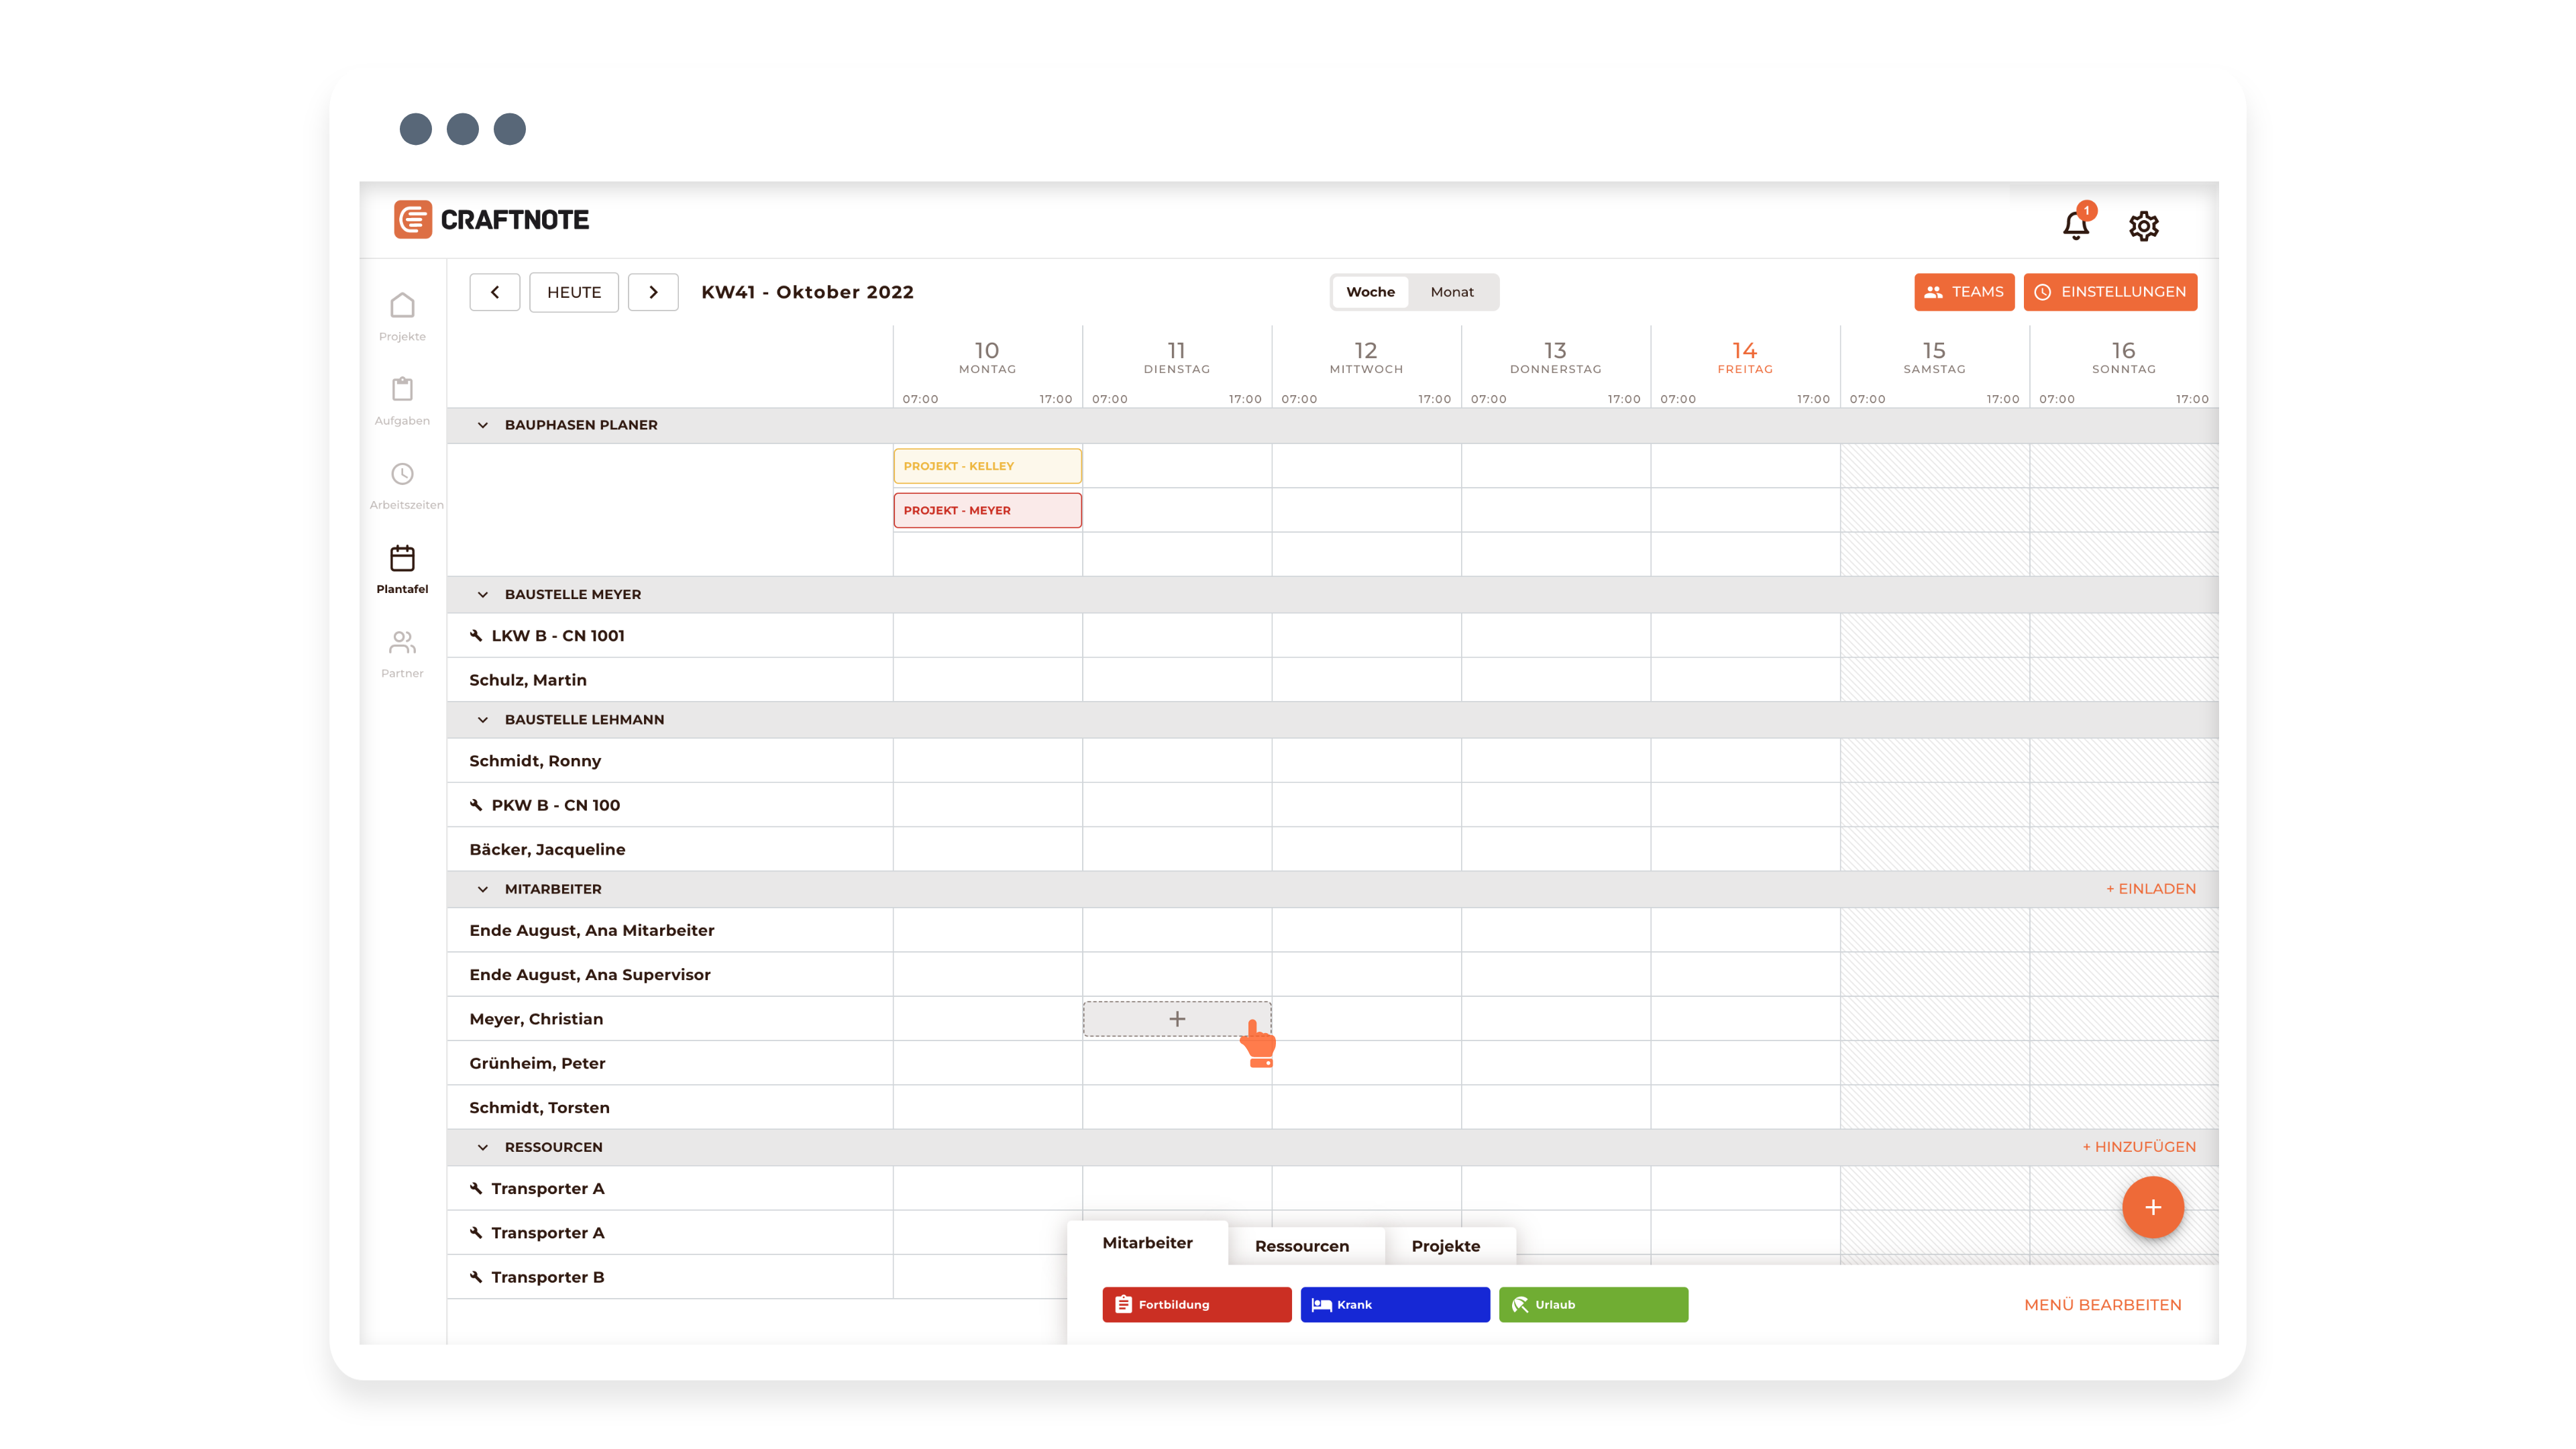
Task: Collapse the Ressourcen section
Action: (x=483, y=1147)
